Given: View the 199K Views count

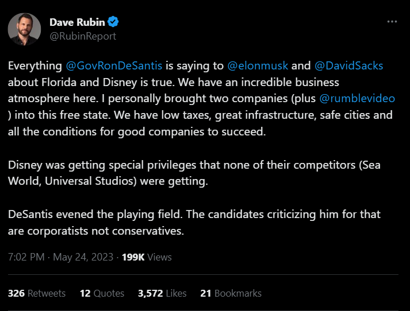Looking at the screenshot, I should [x=146, y=257].
